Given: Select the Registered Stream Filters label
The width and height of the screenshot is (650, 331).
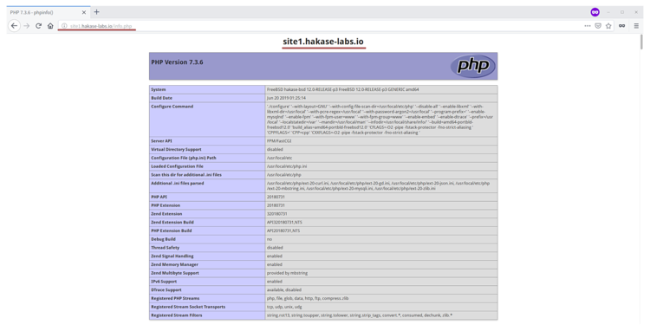Looking at the screenshot, I should [x=177, y=315].
